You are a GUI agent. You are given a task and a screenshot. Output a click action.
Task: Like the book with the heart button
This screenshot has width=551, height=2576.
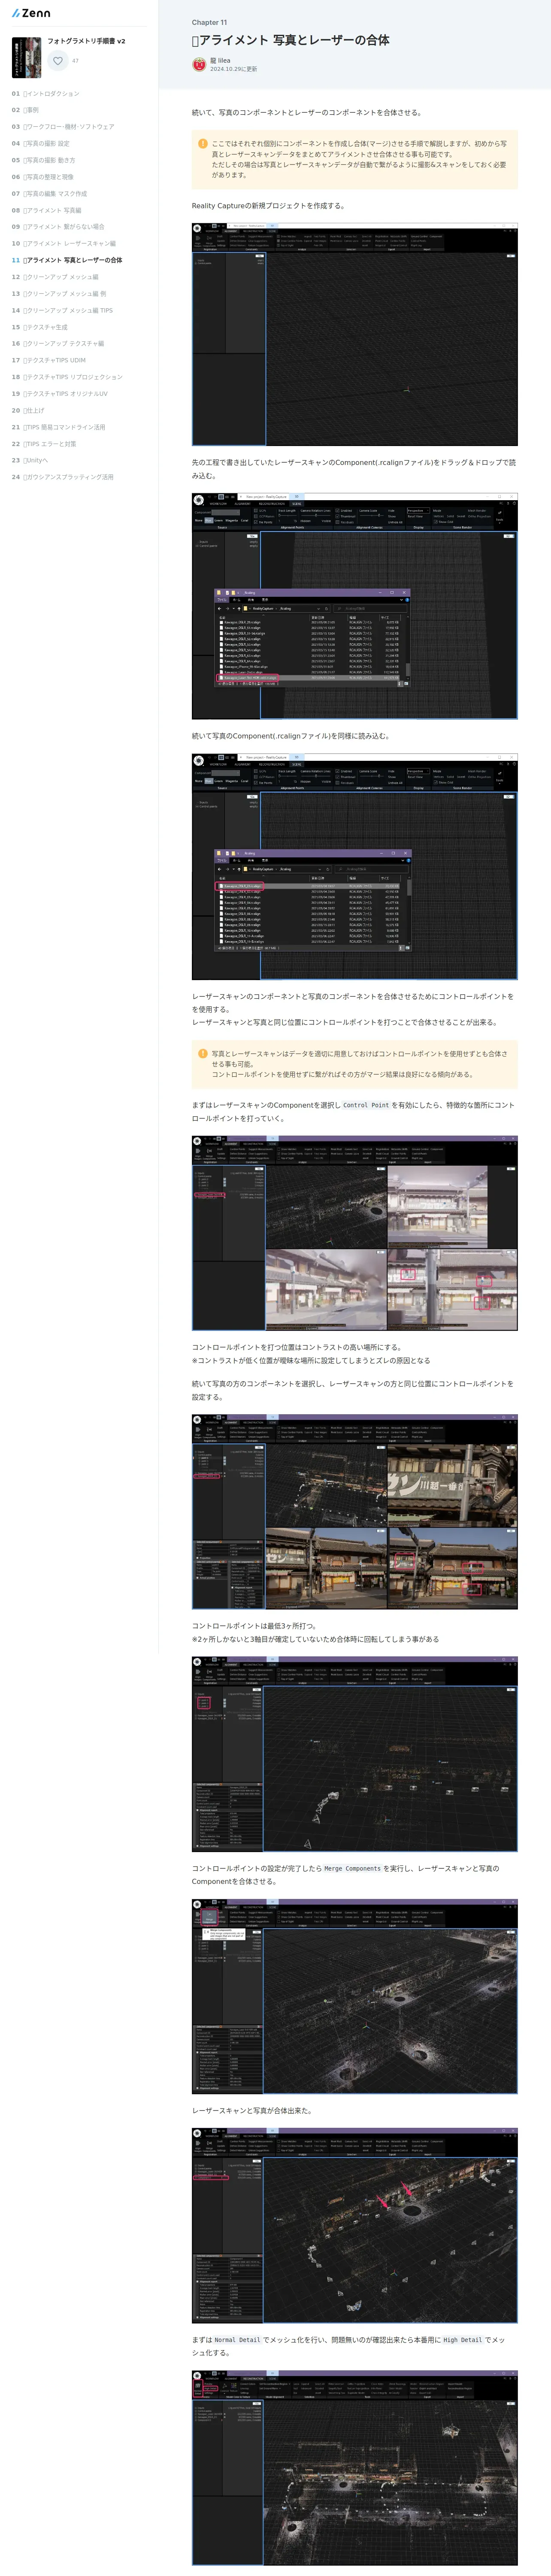[58, 61]
